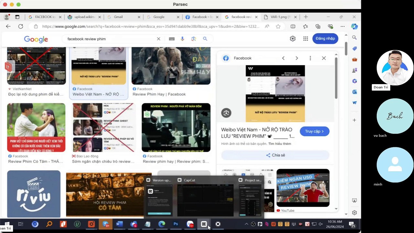Click the Chia sẻ share button

pos(275,155)
